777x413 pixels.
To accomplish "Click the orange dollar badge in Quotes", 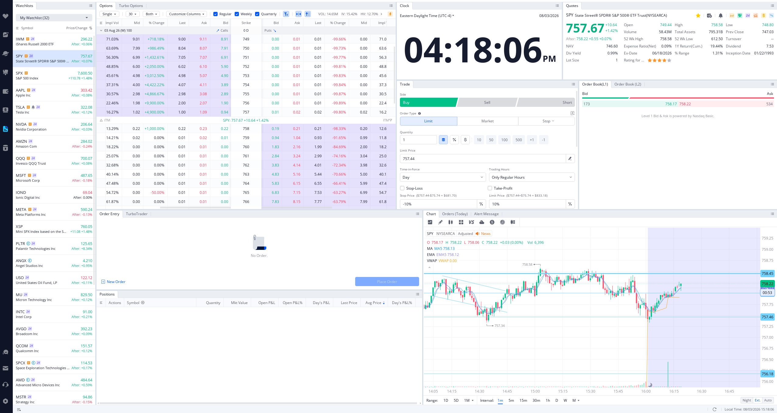I will [x=764, y=16].
